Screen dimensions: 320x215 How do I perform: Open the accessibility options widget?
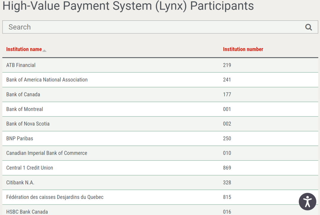tap(307, 202)
